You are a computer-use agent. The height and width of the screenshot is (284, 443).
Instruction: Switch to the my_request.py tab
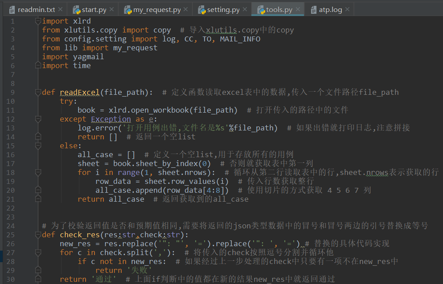pos(156,10)
